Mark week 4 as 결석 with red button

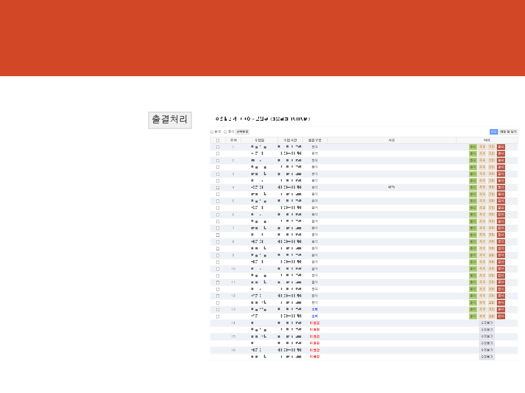(501, 187)
